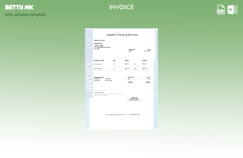Viewport: 243px width, 158px height.
Task: Click the 'fully editable template' tagline
Action: click(x=25, y=15)
